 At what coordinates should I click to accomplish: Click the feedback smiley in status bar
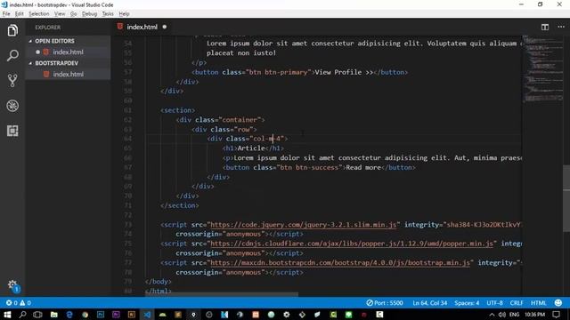pos(558,302)
